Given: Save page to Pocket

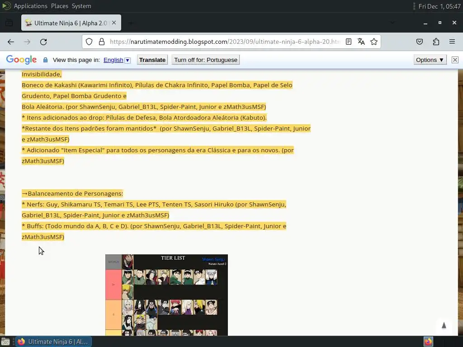Looking at the screenshot, I should coord(419,42).
